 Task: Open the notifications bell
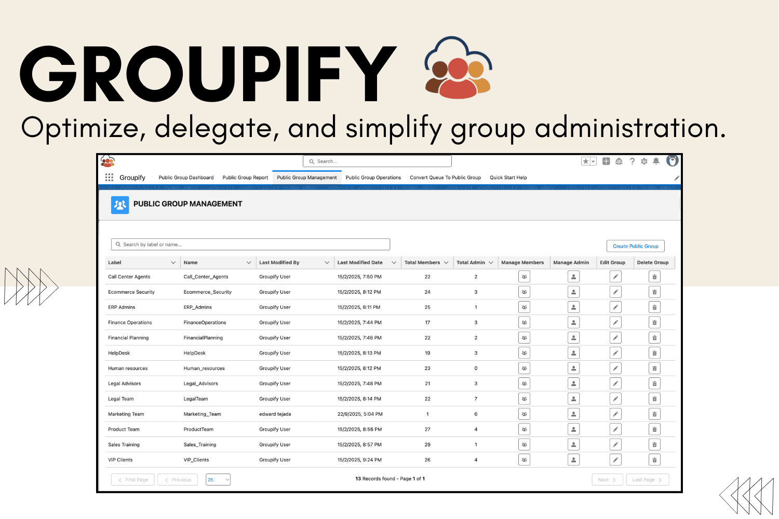(656, 161)
